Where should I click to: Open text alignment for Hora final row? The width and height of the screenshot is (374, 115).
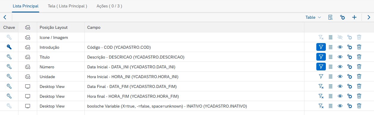click(331, 96)
